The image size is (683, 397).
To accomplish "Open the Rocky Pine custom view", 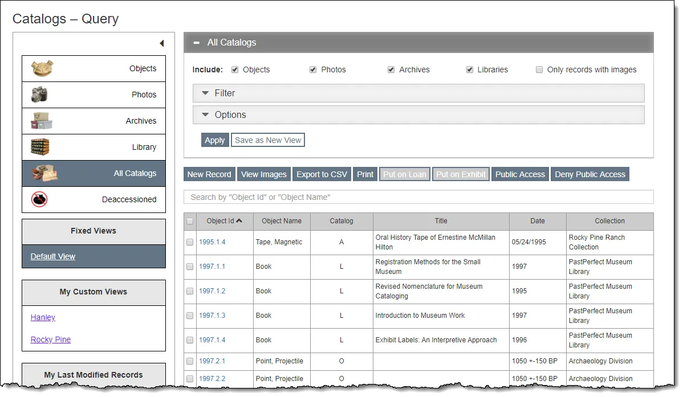I will (51, 339).
